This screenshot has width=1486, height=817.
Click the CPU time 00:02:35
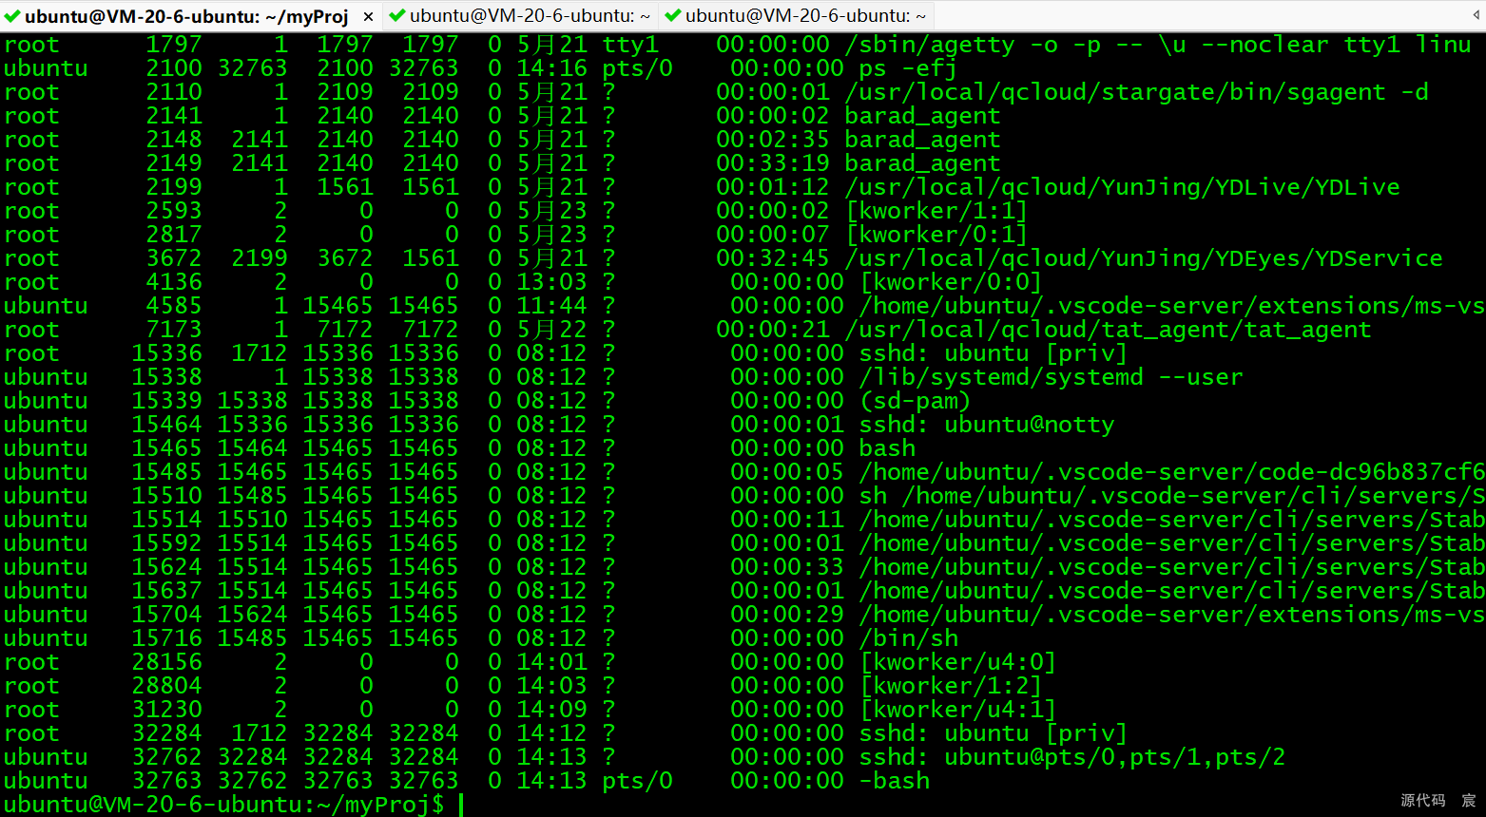coord(772,140)
